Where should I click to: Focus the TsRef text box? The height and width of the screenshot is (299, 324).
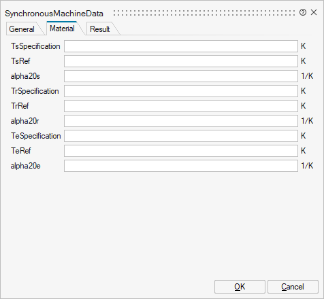(181, 61)
